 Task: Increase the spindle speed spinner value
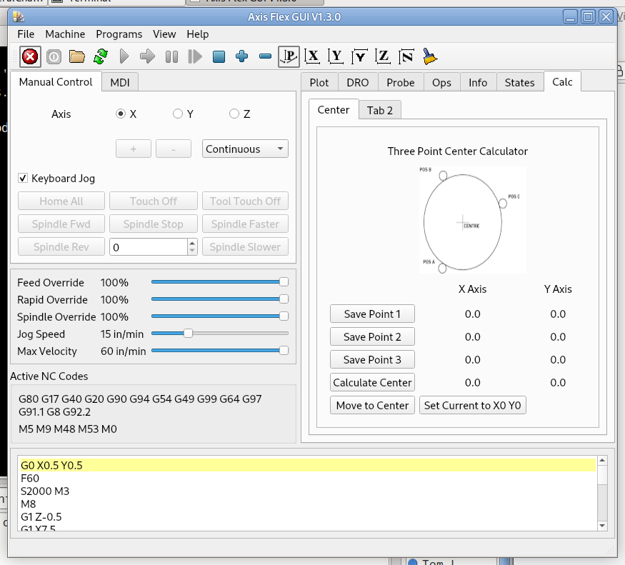(192, 243)
